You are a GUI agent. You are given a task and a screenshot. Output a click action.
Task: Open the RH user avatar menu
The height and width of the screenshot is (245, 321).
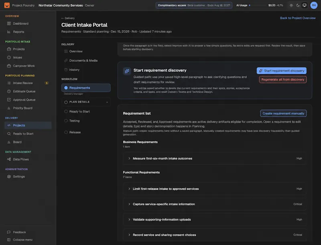point(314,5)
